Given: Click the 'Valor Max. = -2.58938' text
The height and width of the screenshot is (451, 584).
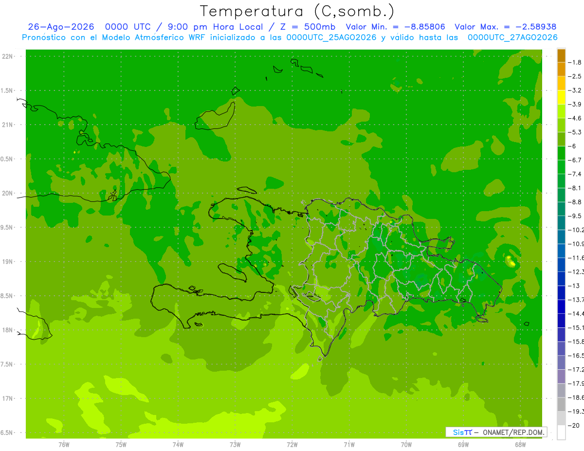Looking at the screenshot, I should tap(505, 27).
